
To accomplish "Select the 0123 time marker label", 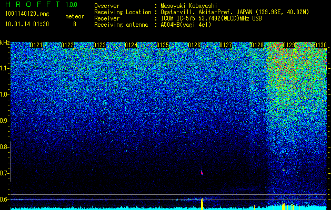I will 99,45.
